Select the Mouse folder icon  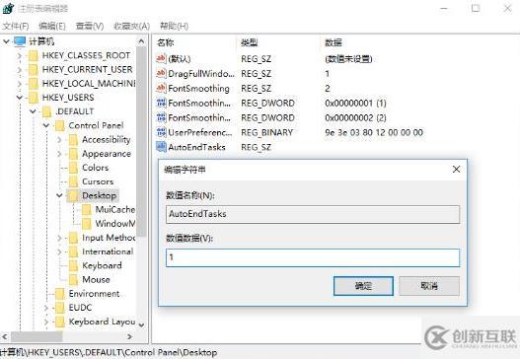point(73,279)
